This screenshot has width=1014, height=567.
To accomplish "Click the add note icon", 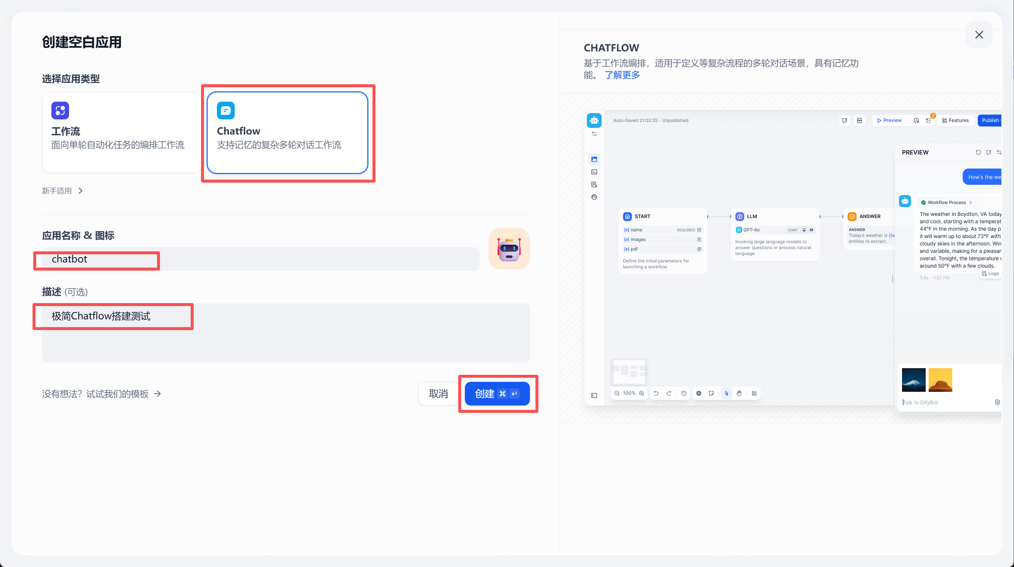I will [x=711, y=393].
